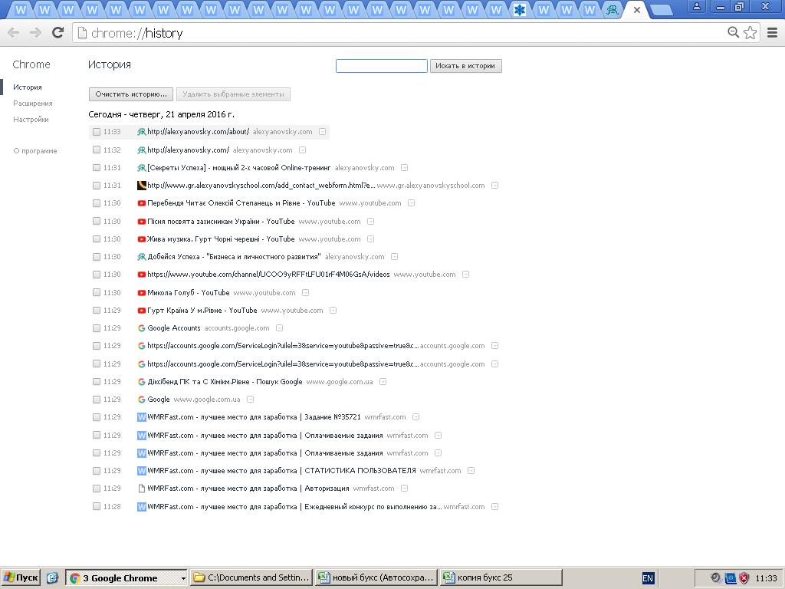Image resolution: width=785 pixels, height=589 pixels.
Task: Check the box for WMRFast Задание №35721 entry
Action: (x=97, y=416)
